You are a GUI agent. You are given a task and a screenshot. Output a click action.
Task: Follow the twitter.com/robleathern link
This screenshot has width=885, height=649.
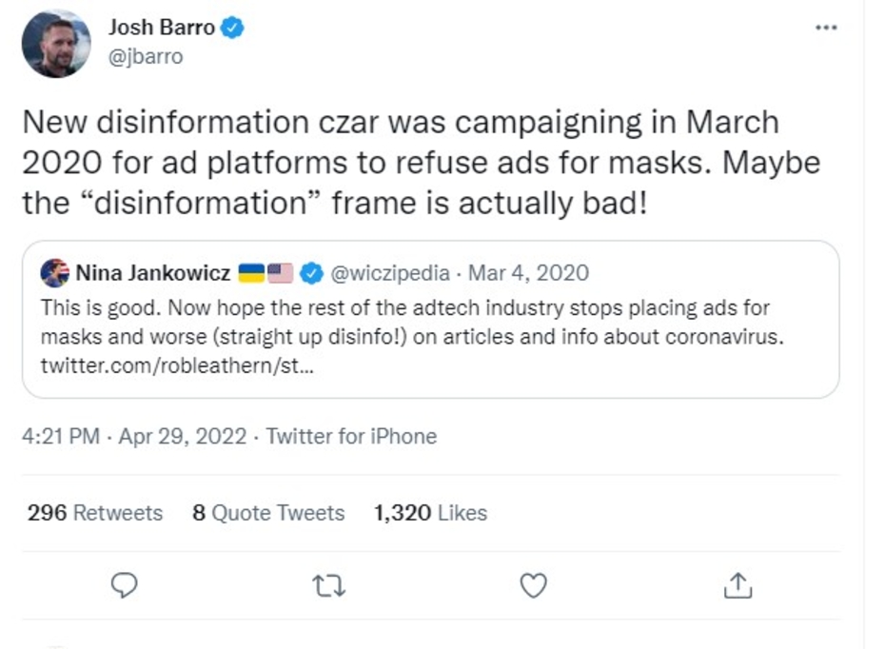point(176,366)
